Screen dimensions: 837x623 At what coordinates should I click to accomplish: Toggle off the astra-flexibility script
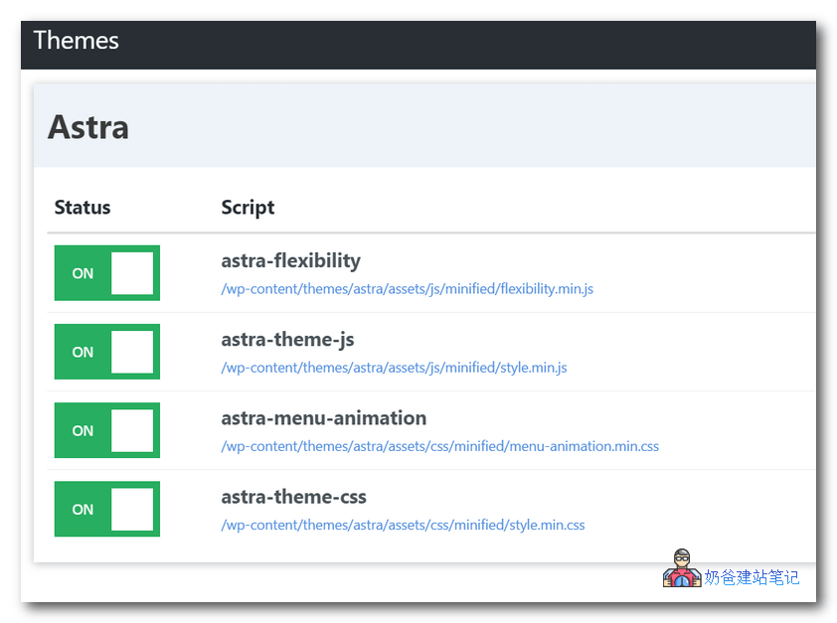click(107, 273)
